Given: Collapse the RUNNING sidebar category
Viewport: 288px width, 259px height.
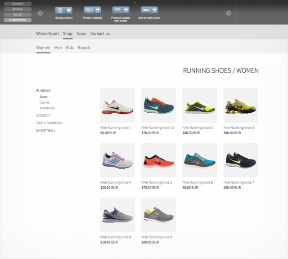Looking at the screenshot, I should point(44,91).
